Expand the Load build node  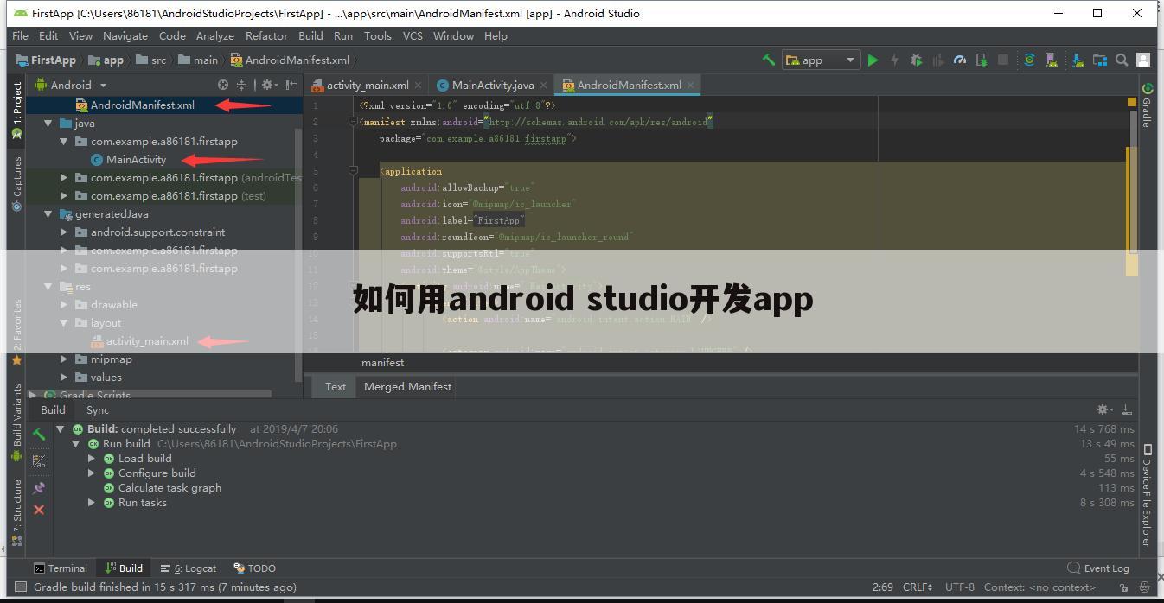(92, 459)
